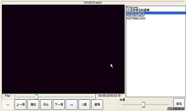
Task: Open the U盤 button
Action: (84, 105)
